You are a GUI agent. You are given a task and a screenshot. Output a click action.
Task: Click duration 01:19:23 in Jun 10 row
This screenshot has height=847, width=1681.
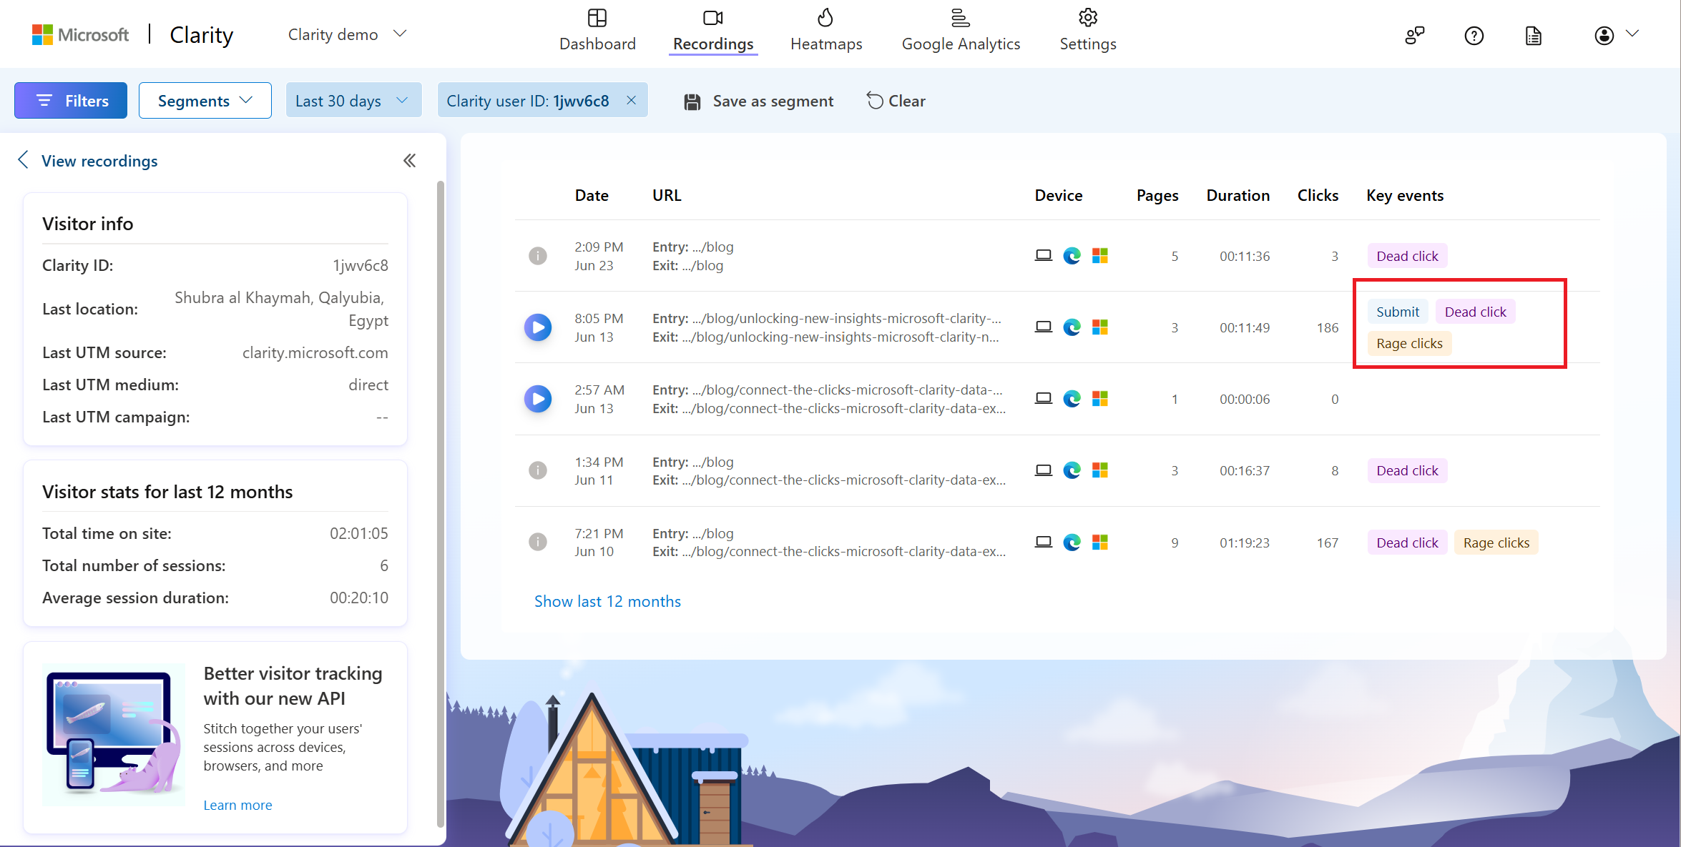(1245, 543)
